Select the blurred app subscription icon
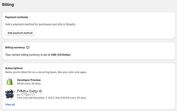 [x=9, y=94]
